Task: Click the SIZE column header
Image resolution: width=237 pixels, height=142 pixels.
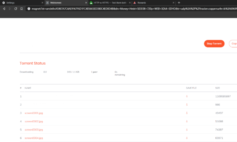Action: pos(218,88)
